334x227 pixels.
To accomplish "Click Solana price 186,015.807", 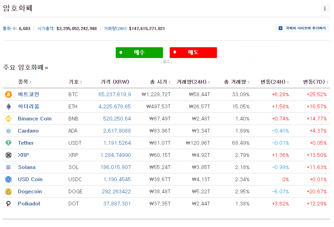I will tap(116, 167).
